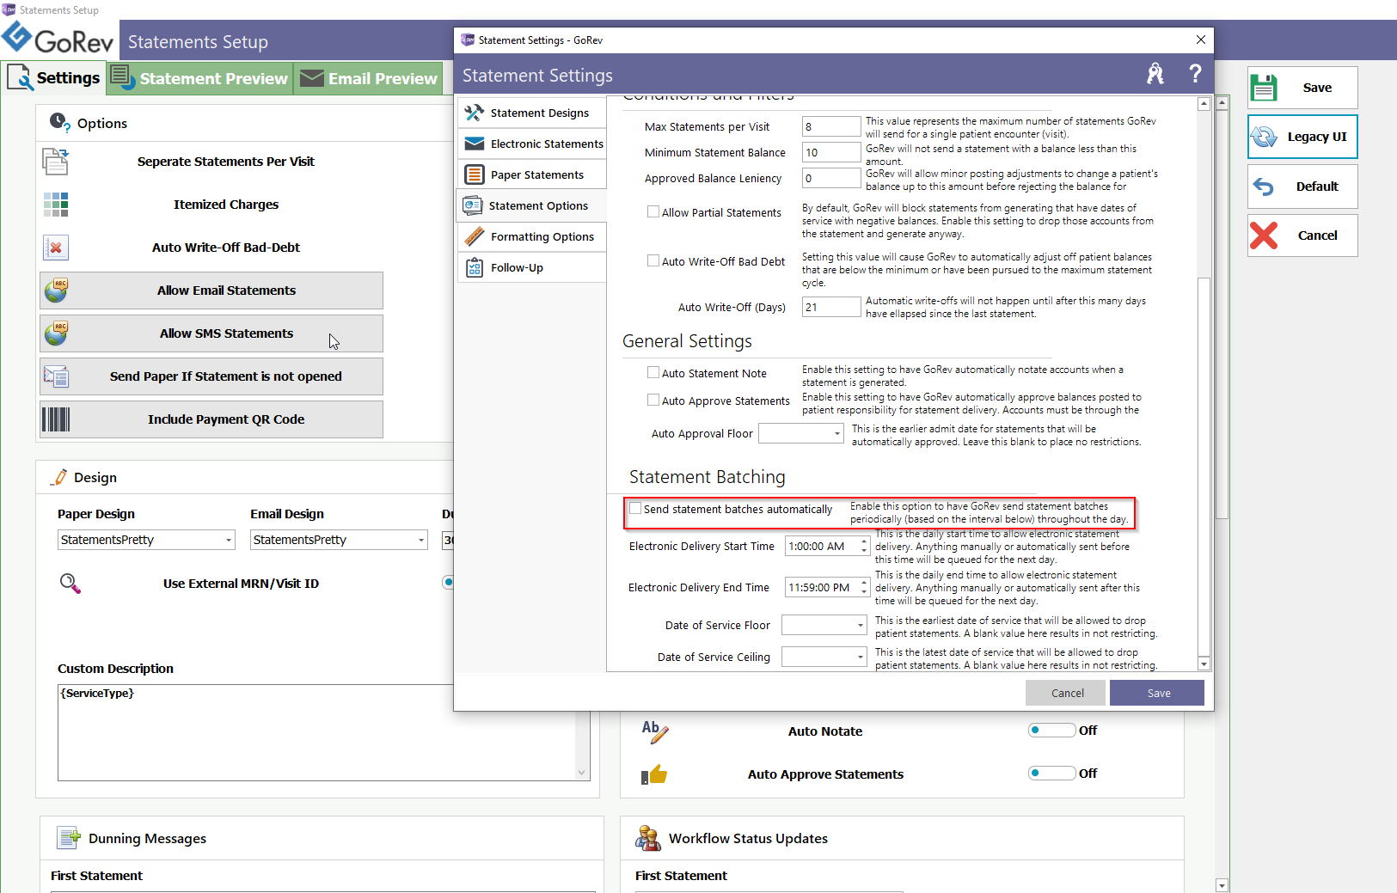Tick the Auto Statement Note checkbox
Viewport: 1397px width, 893px height.
pos(653,372)
